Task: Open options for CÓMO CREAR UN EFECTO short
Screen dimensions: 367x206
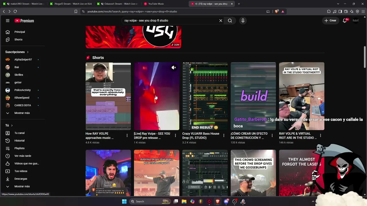Action: point(272,135)
